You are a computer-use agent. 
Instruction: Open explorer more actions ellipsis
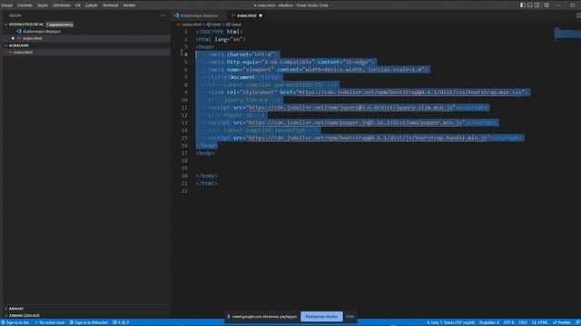[x=163, y=15]
